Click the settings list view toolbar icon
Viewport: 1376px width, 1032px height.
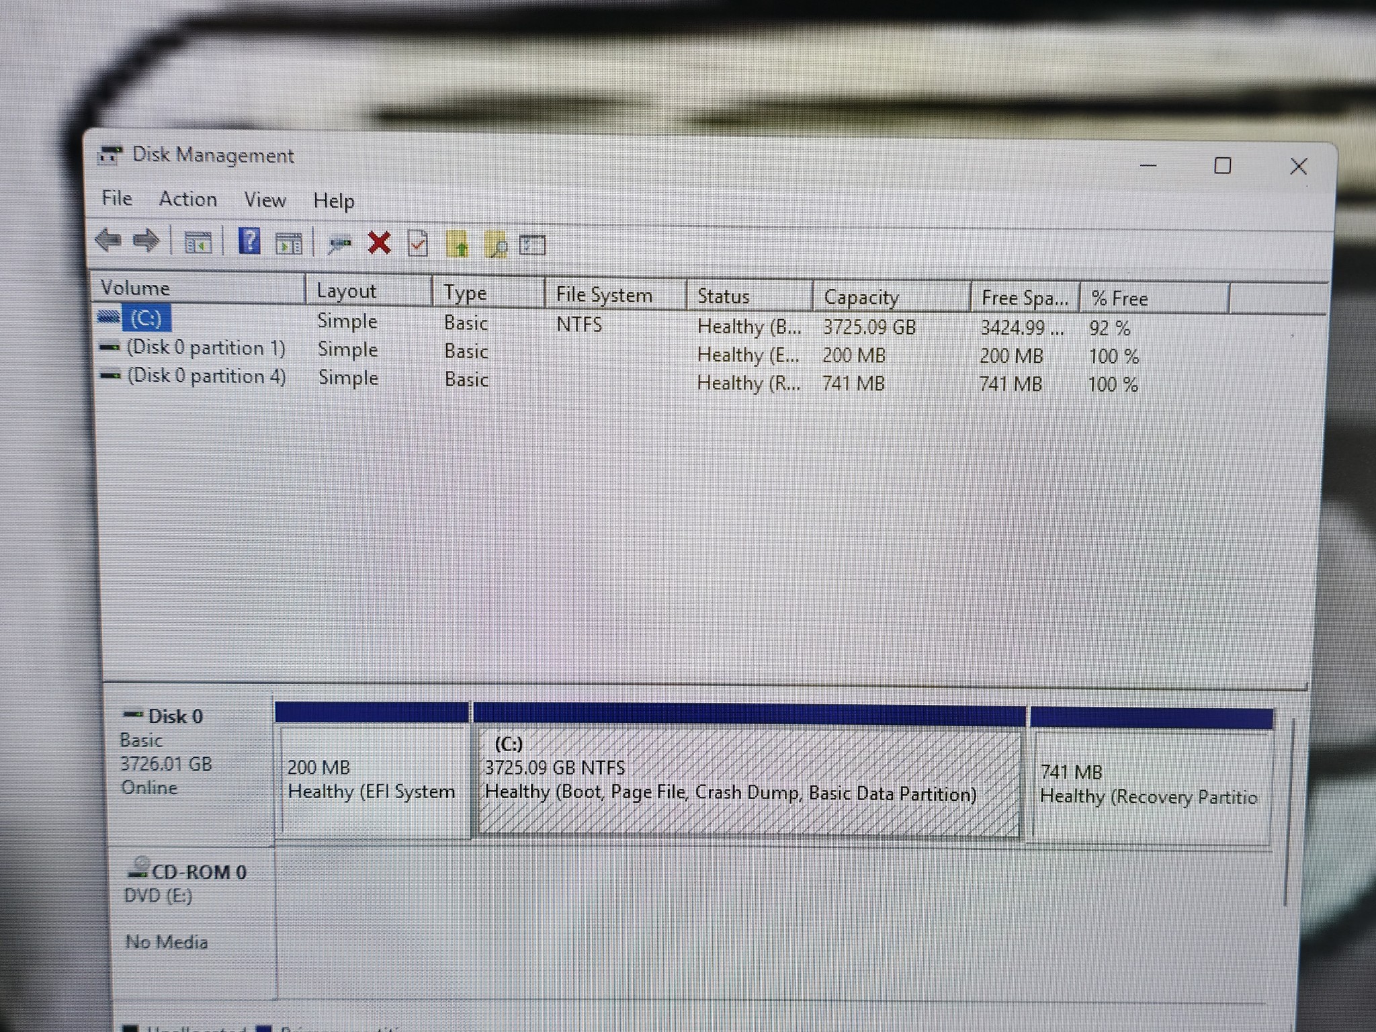click(532, 245)
